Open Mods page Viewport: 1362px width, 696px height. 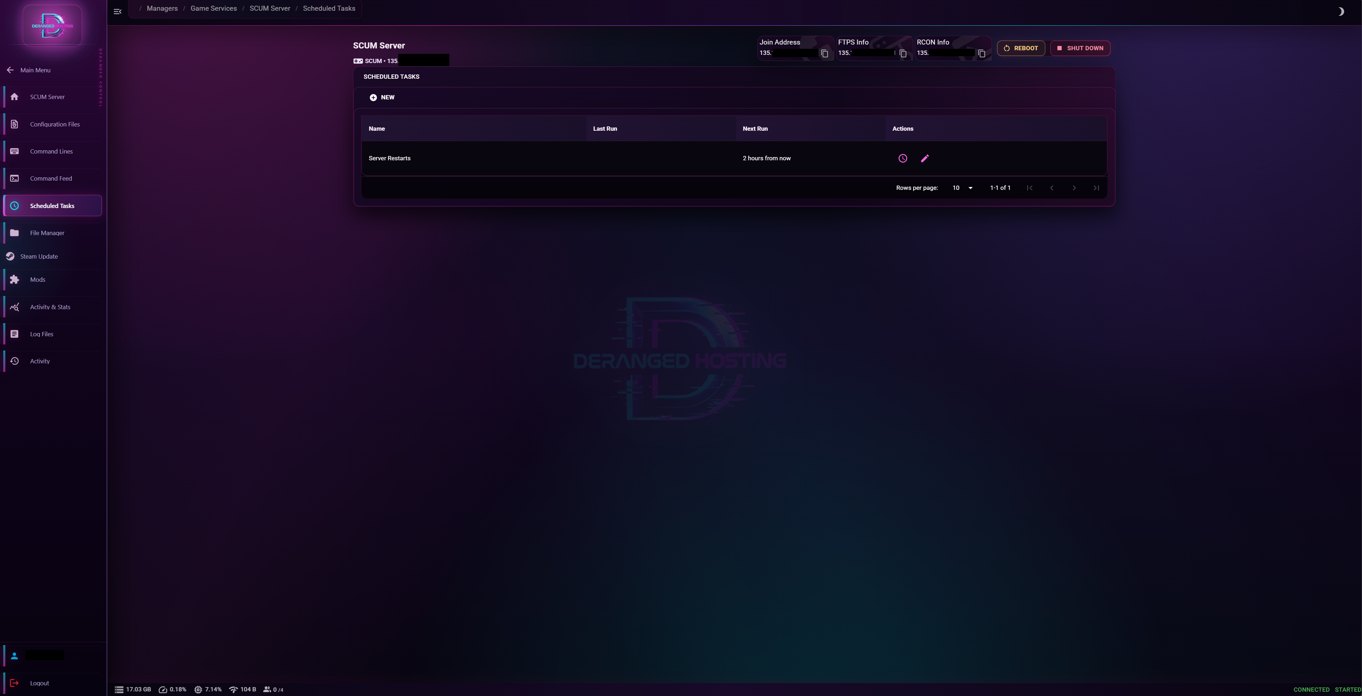(52, 280)
